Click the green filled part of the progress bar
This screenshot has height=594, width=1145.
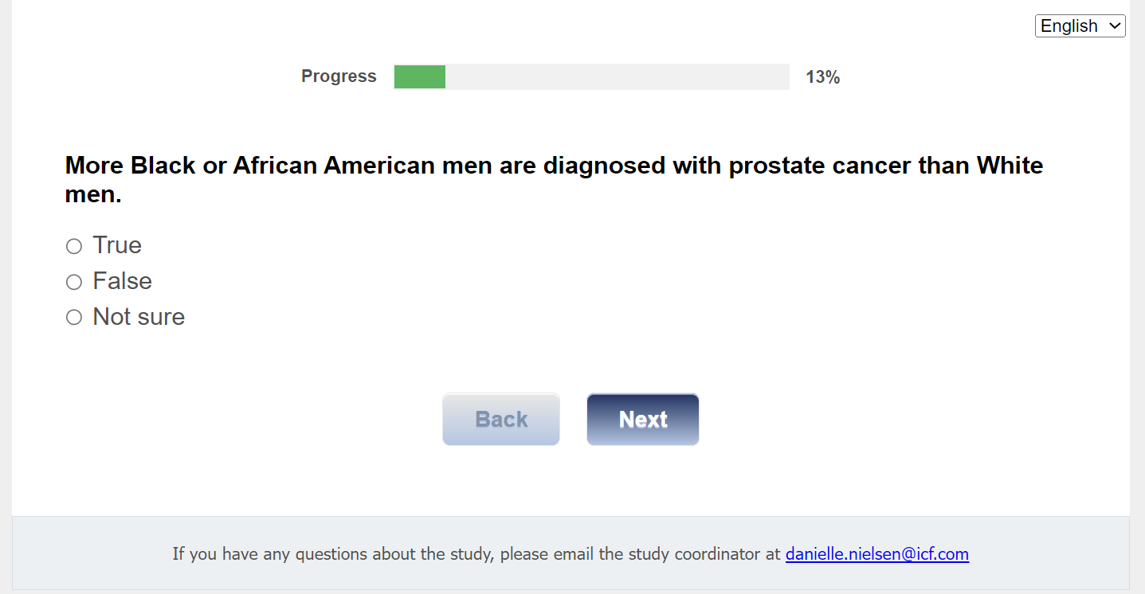coord(420,77)
